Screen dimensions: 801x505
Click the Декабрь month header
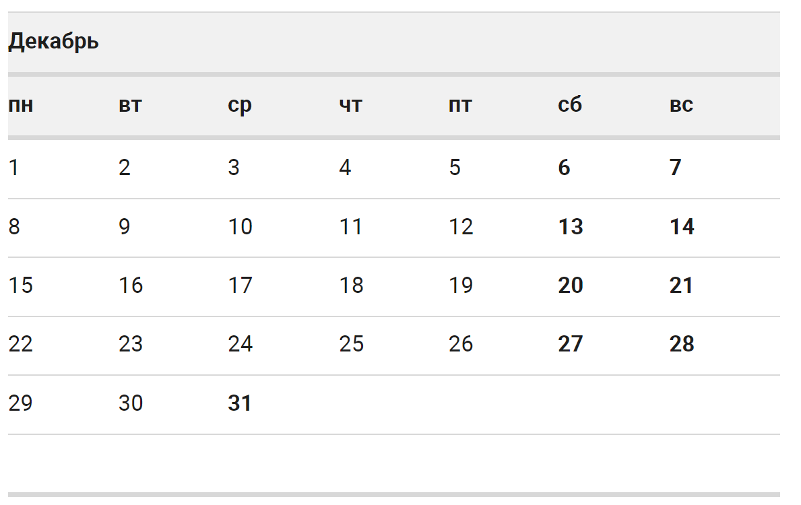[53, 42]
